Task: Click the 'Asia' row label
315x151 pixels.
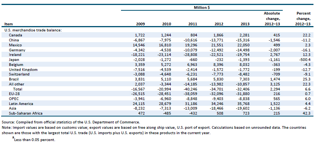Action: [x=13, y=109]
